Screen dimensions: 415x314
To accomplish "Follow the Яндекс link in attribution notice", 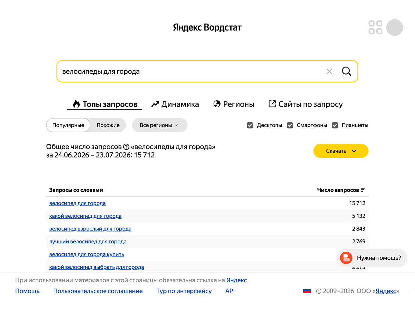I will point(236,280).
